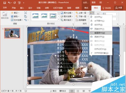Collapse the ribbon with the chevron
Viewport: 126px width, 93px height.
tap(123, 24)
